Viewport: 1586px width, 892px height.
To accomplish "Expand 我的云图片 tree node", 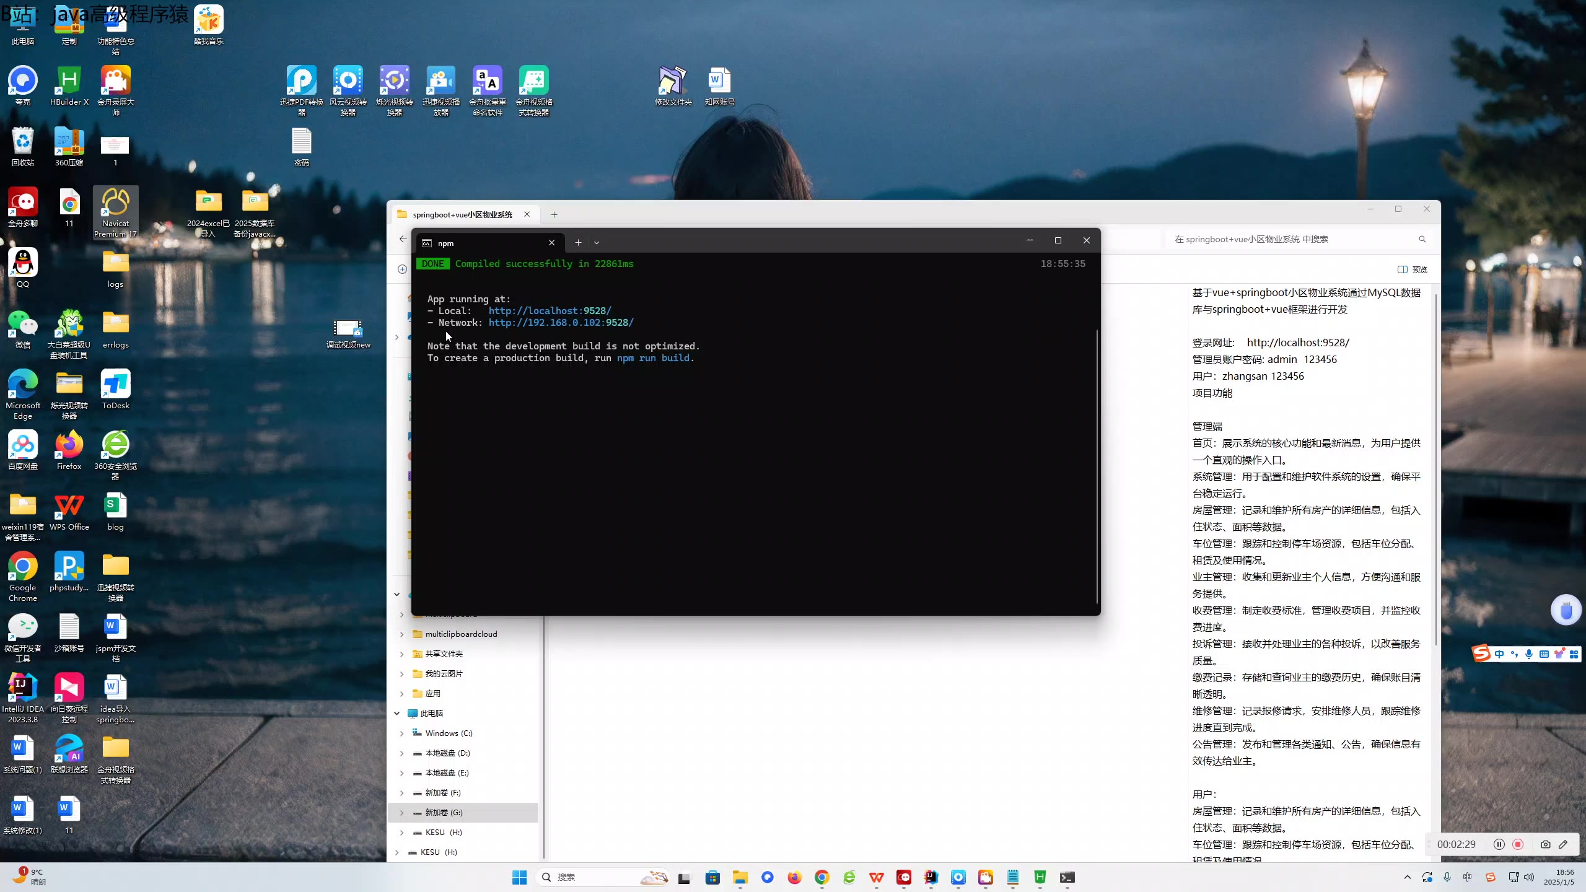I will click(401, 674).
